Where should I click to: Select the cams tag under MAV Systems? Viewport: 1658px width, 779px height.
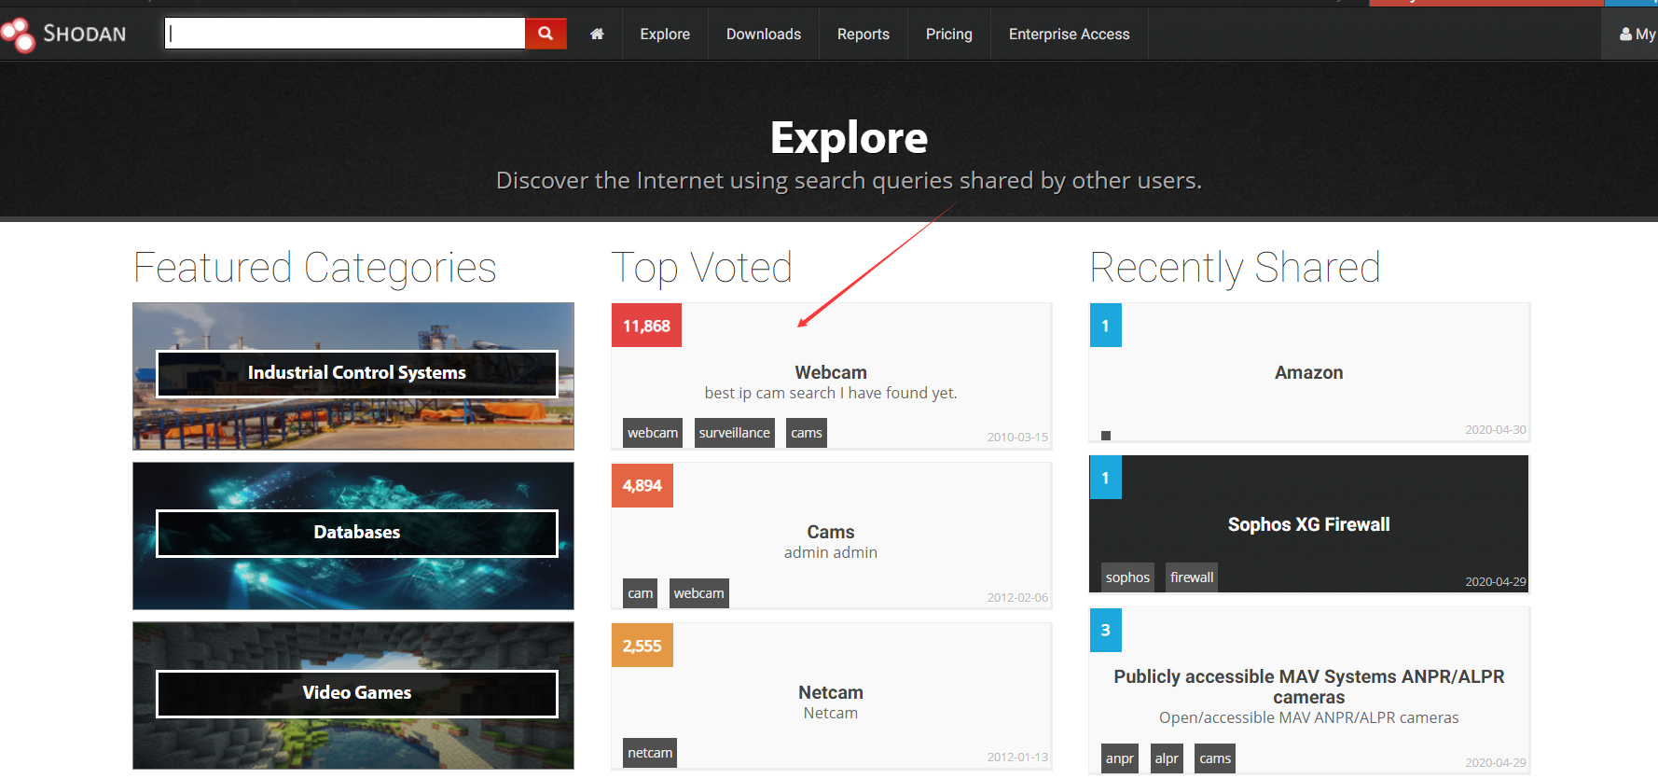1215,758
